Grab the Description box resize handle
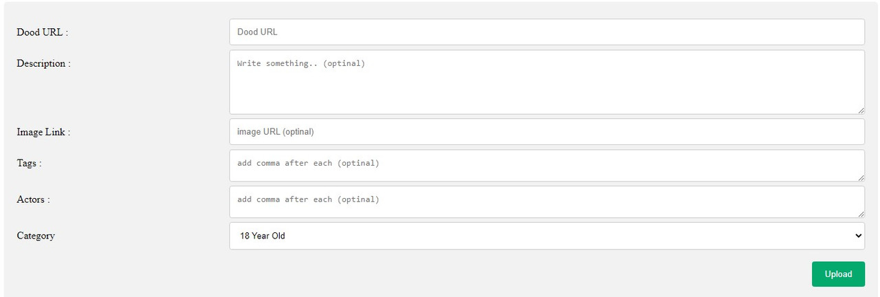Image resolution: width=880 pixels, height=297 pixels. point(861,110)
